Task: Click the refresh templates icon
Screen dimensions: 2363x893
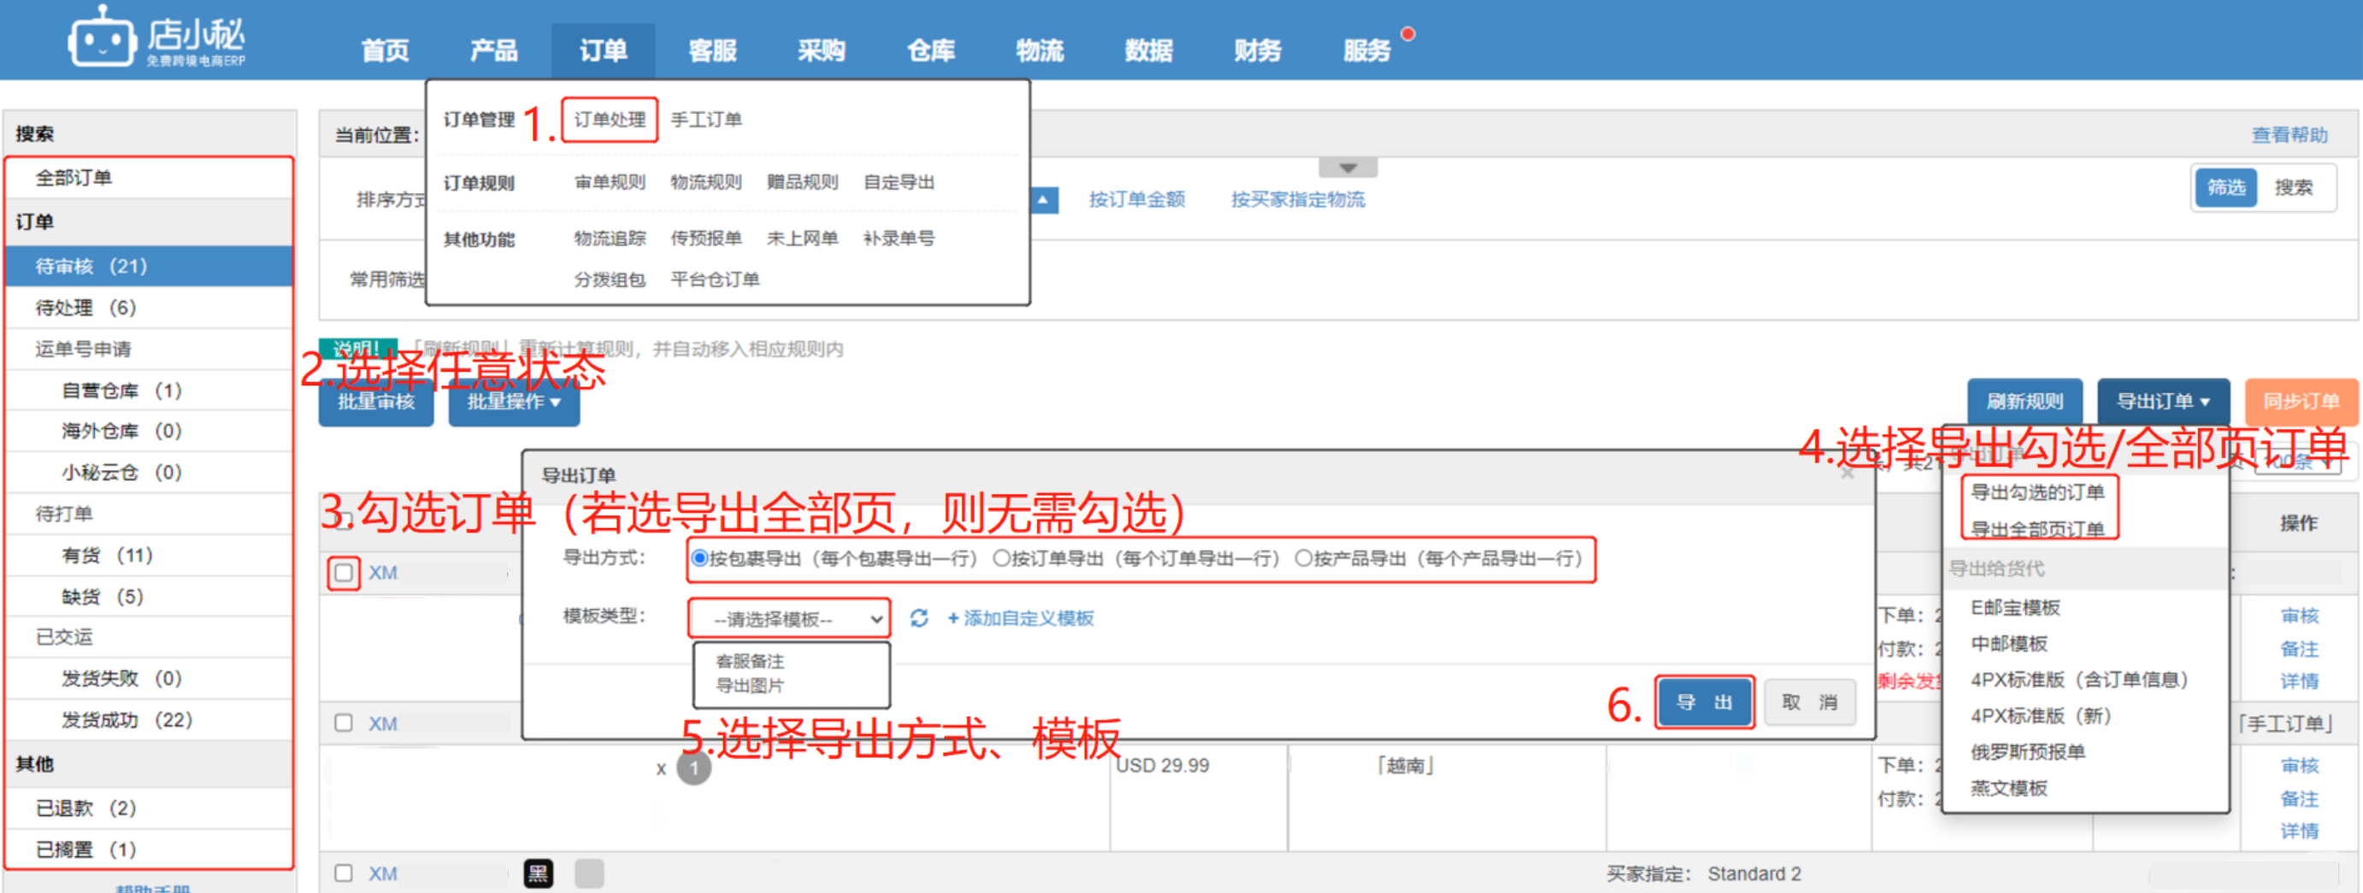Action: click(918, 619)
